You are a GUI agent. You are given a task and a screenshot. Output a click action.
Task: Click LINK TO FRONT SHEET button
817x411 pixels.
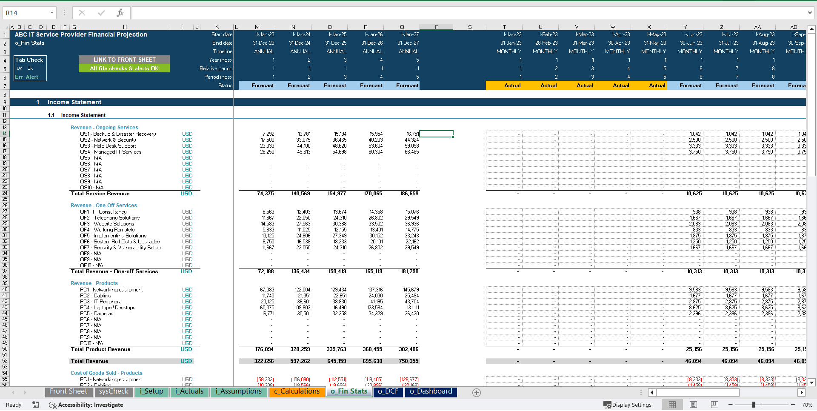coord(124,60)
